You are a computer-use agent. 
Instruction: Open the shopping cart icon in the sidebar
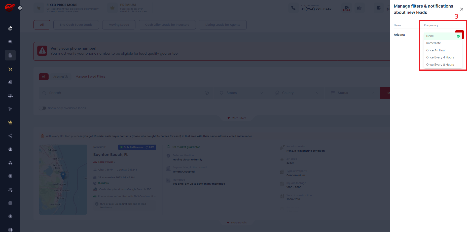(x=10, y=69)
